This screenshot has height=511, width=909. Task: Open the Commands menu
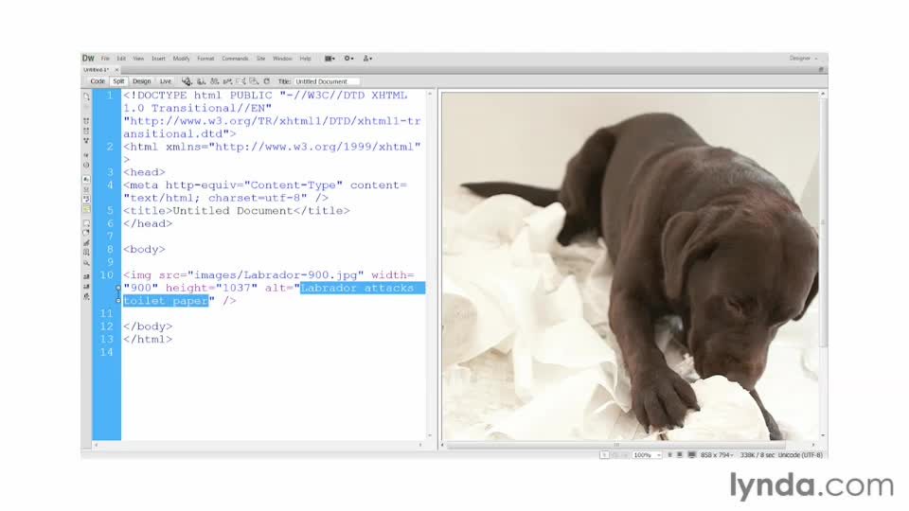coord(235,59)
